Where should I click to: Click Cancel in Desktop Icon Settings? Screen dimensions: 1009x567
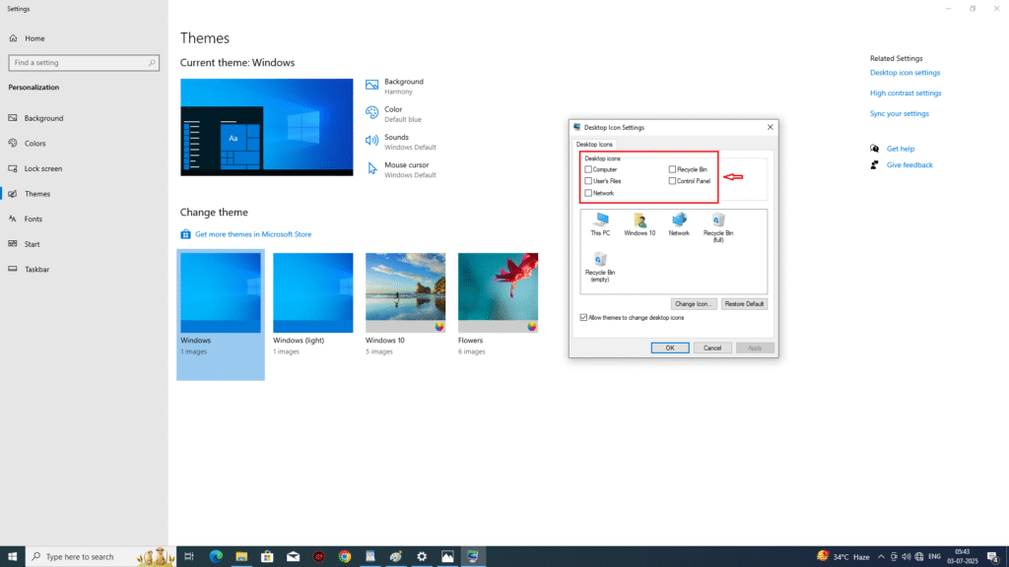(x=712, y=347)
